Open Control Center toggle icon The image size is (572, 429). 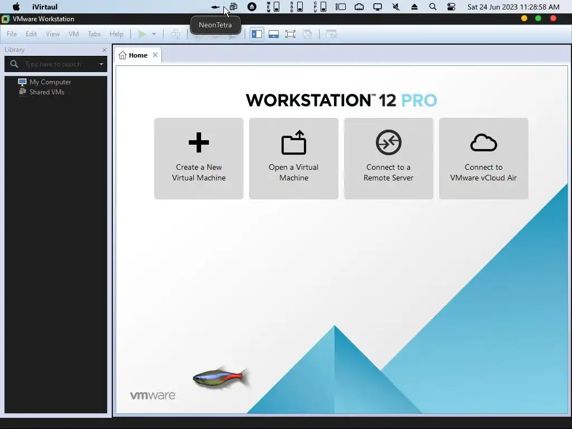pos(451,7)
